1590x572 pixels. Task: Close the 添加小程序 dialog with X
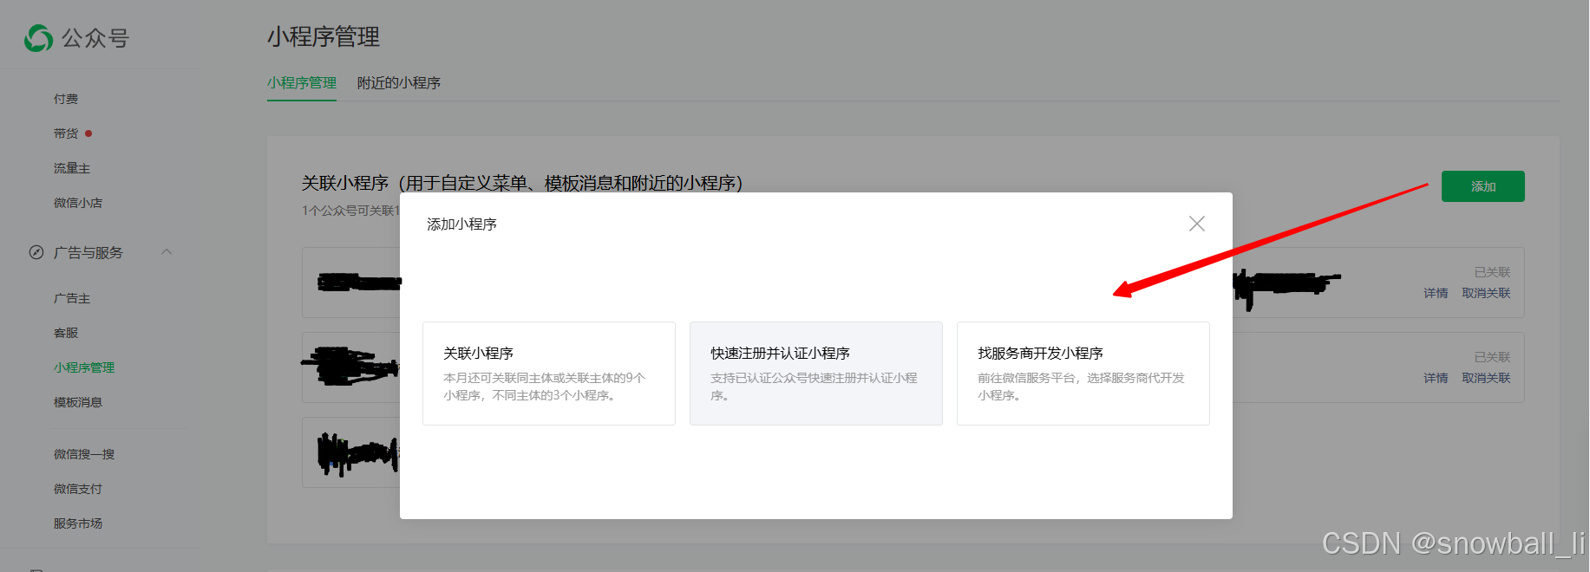(1196, 224)
